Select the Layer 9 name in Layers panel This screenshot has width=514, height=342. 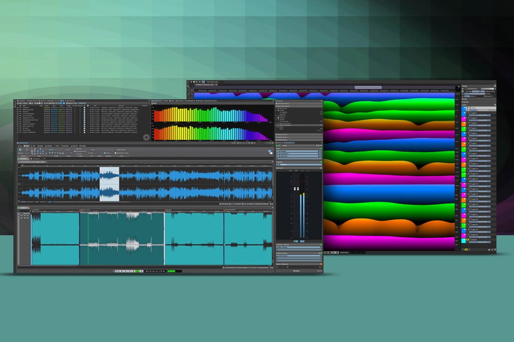point(475,153)
